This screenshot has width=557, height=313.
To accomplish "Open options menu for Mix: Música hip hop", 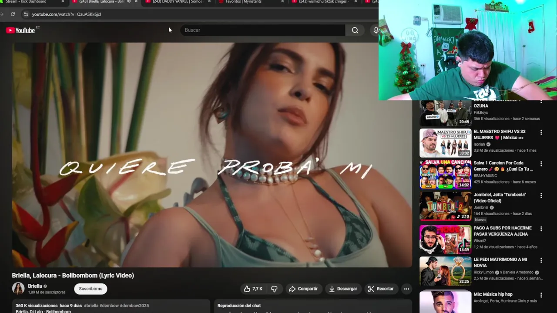I will coord(541,295).
